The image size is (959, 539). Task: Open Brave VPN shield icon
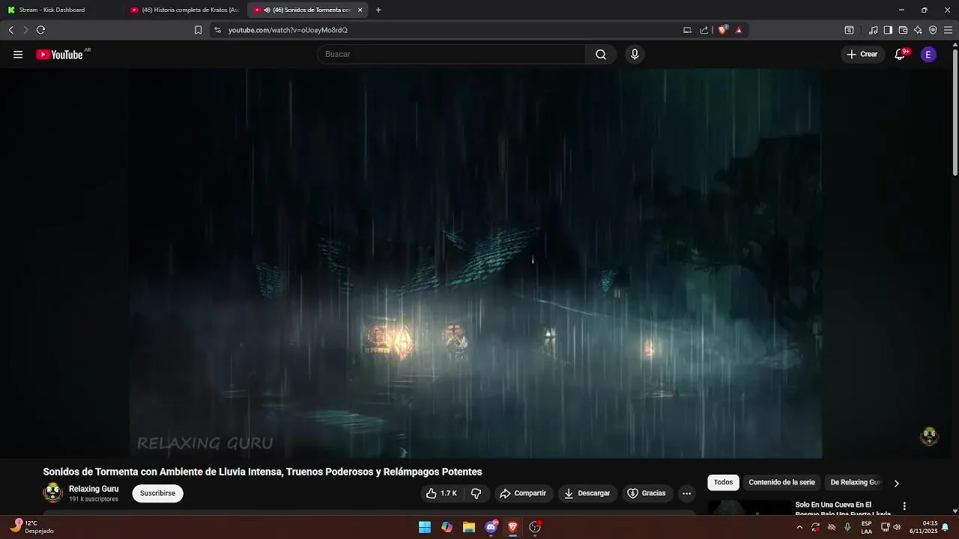point(933,30)
